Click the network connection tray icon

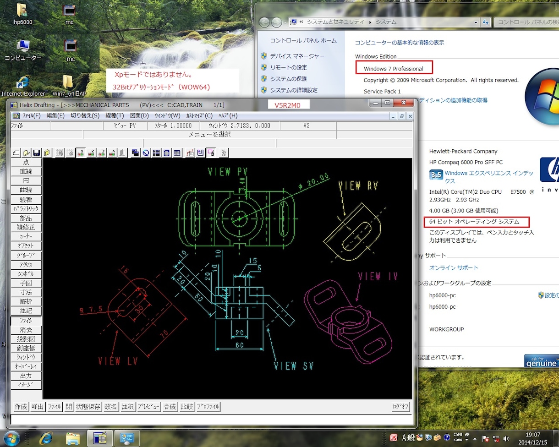click(x=496, y=438)
